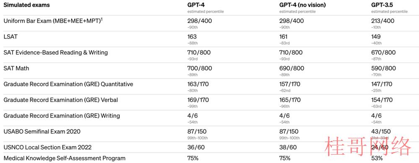The image size is (419, 163).
Task: Select SAT Evidence-Based Reading & Writing row
Action: (x=56, y=53)
